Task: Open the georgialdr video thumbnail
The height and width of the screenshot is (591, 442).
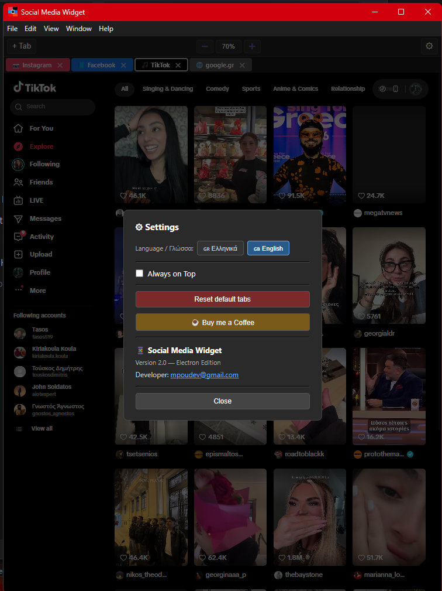Action: tap(389, 275)
